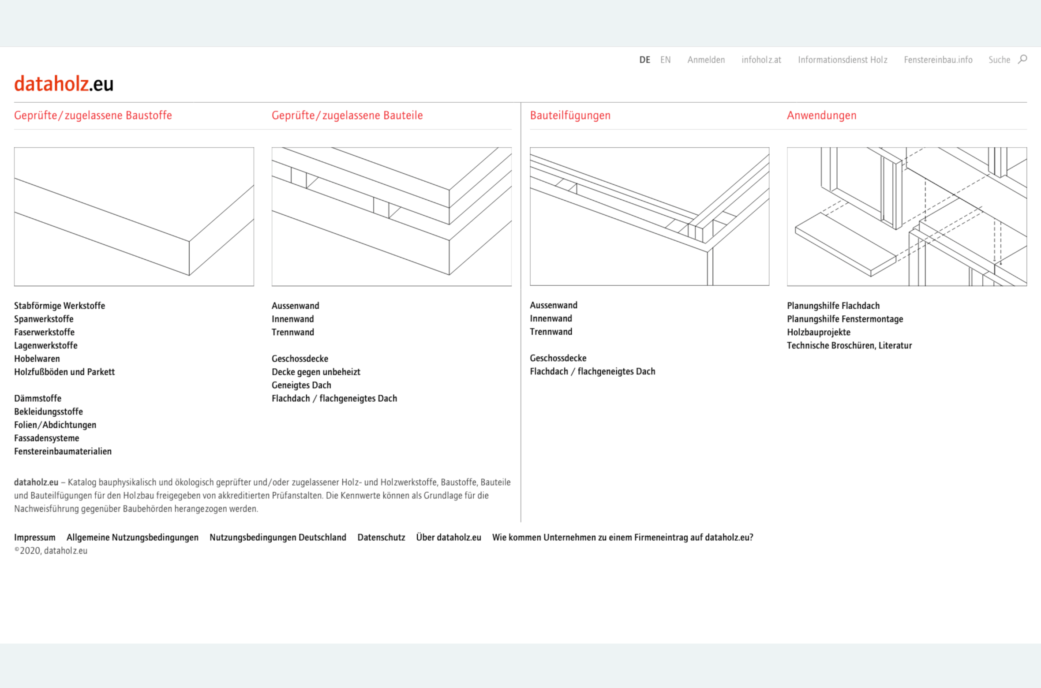The image size is (1041, 688).
Task: Open Technische Broschüren, Literatur
Action: pos(849,345)
